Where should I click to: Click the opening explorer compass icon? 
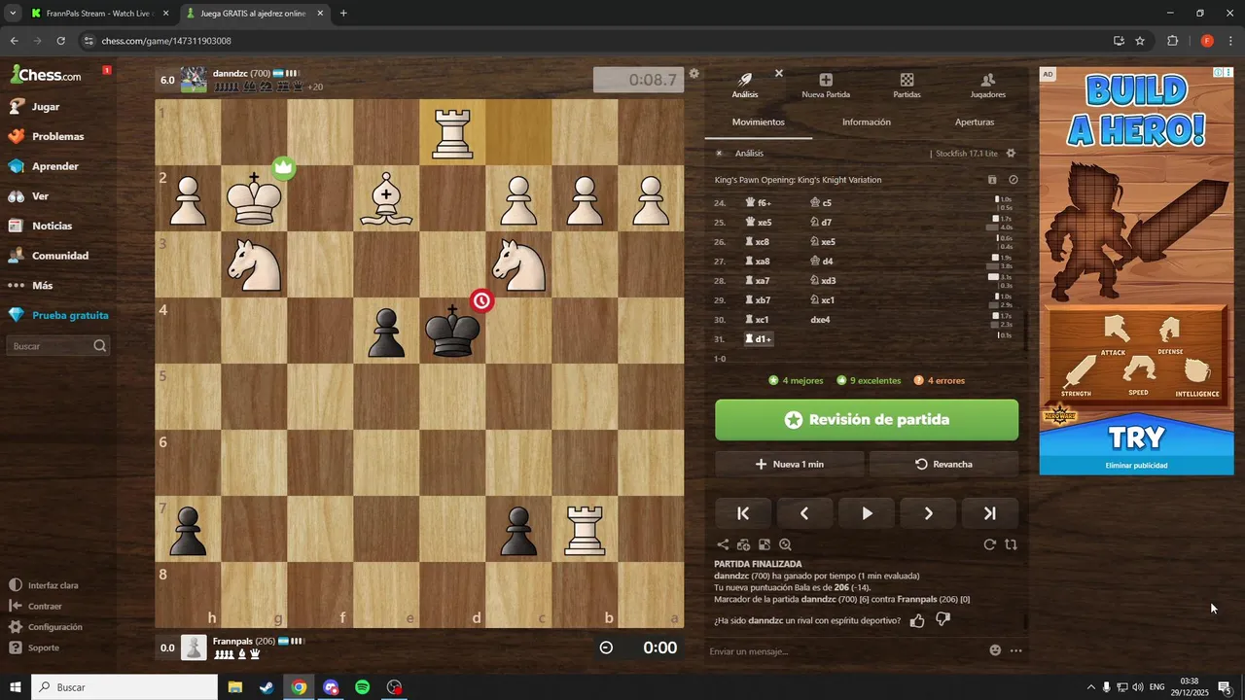pos(1013,180)
